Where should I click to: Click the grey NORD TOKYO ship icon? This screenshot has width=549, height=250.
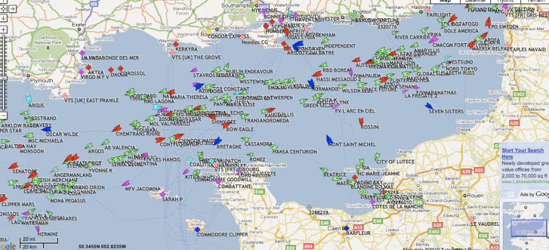445,64
